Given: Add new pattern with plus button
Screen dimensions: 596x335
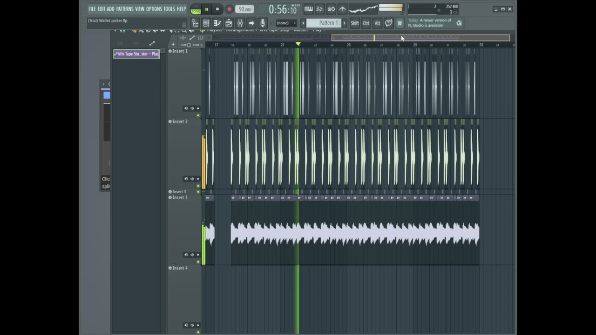Looking at the screenshot, I should (345, 23).
